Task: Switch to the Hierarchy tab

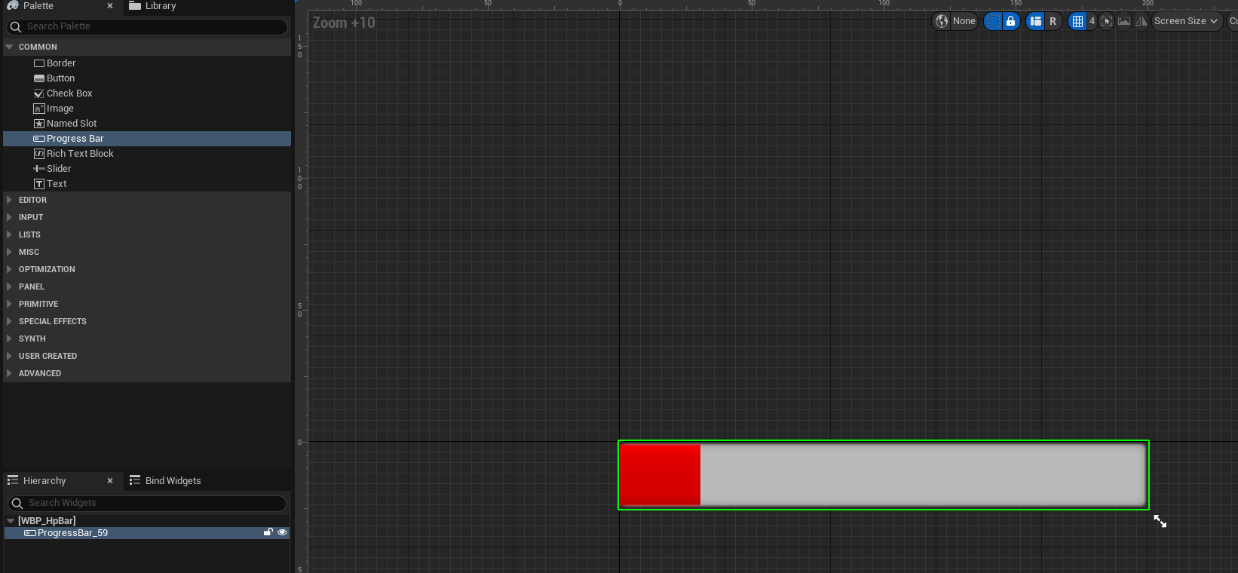Action: 44,481
